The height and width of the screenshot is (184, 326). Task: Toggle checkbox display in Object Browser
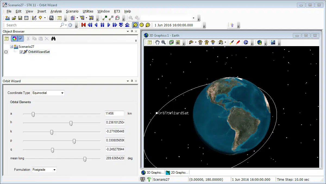tap(21, 39)
